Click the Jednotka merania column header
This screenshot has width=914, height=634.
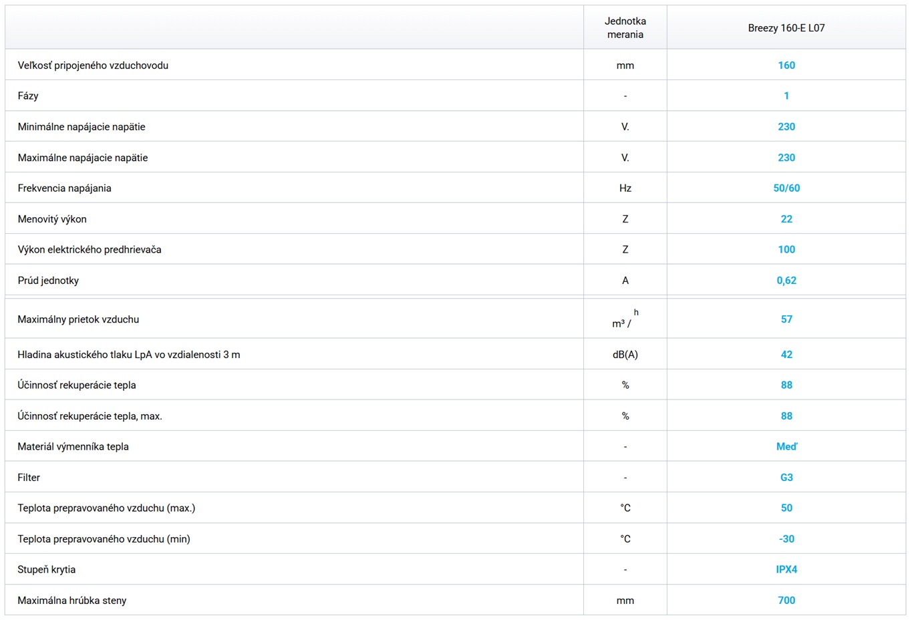tap(625, 28)
